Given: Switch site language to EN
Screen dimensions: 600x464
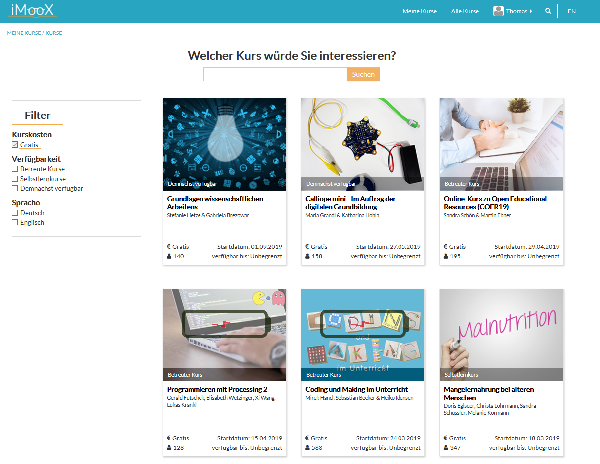Looking at the screenshot, I should coord(572,10).
